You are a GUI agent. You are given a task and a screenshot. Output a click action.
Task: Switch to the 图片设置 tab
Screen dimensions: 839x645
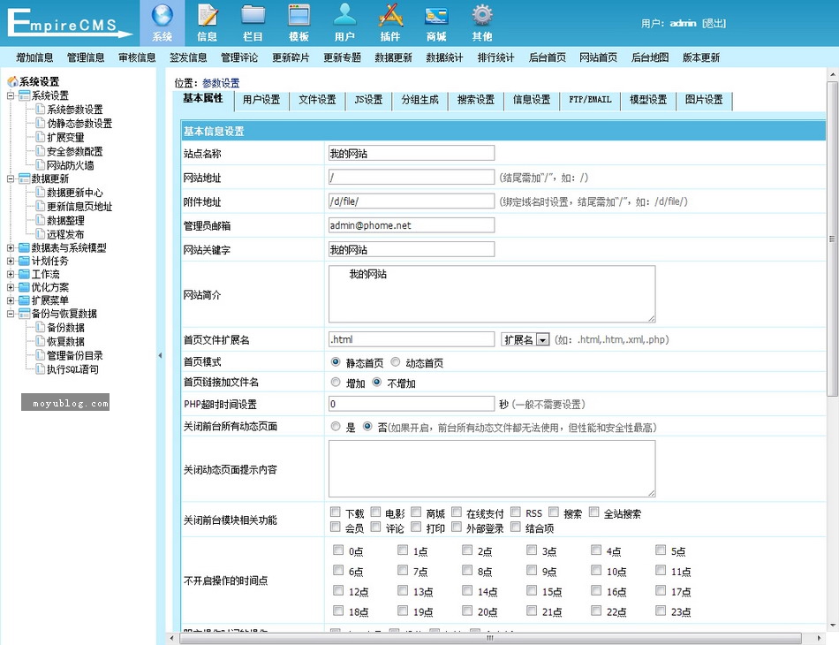click(x=704, y=100)
